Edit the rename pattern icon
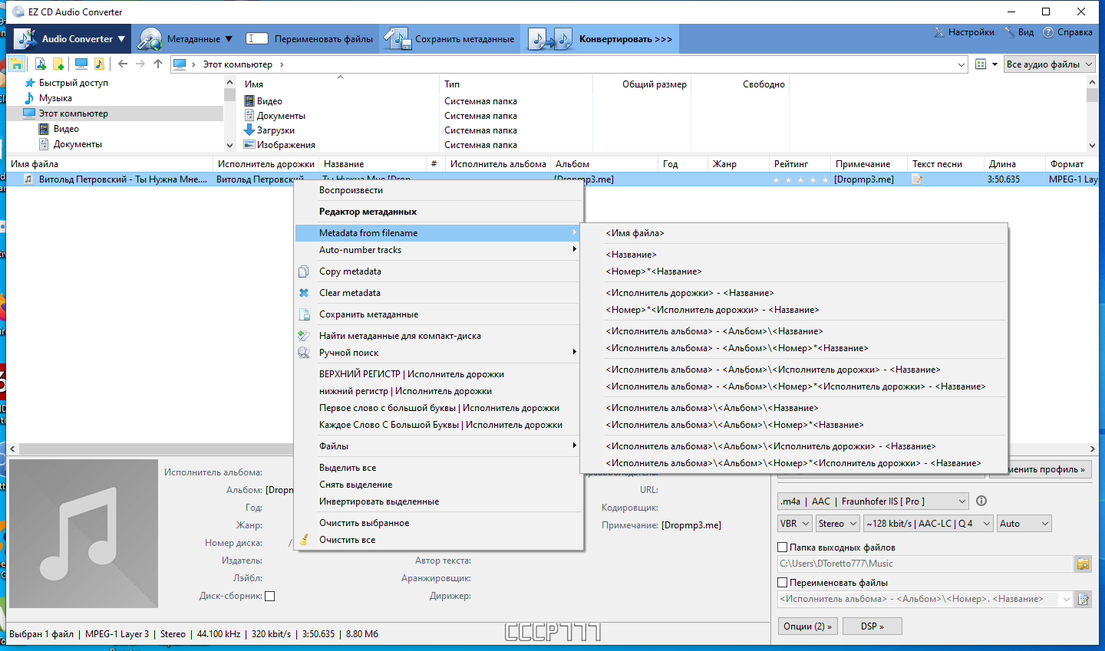Screen dimensions: 1105x651 [x=1083, y=600]
